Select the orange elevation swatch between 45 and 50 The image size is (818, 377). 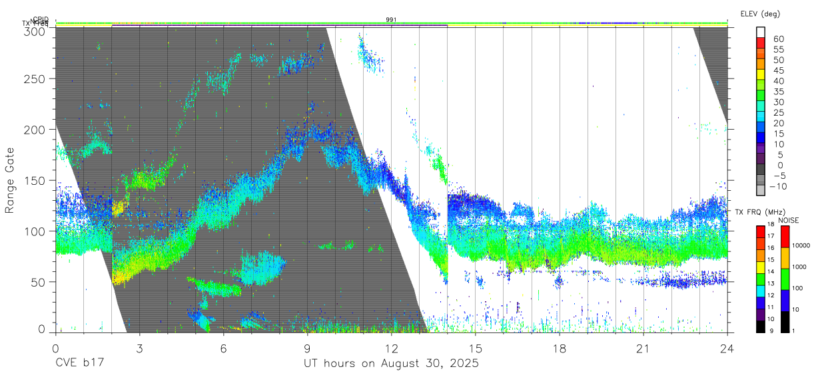(x=761, y=64)
